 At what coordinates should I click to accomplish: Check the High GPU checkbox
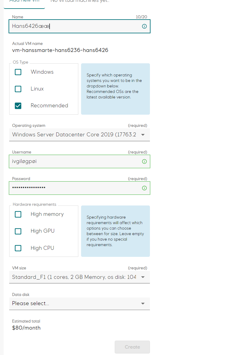(x=18, y=231)
